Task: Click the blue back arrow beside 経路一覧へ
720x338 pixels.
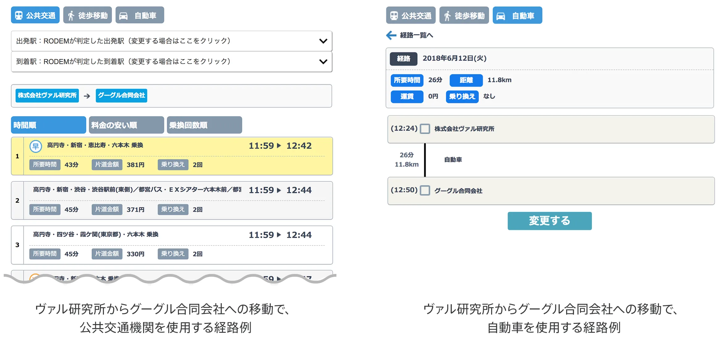Action: 391,35
